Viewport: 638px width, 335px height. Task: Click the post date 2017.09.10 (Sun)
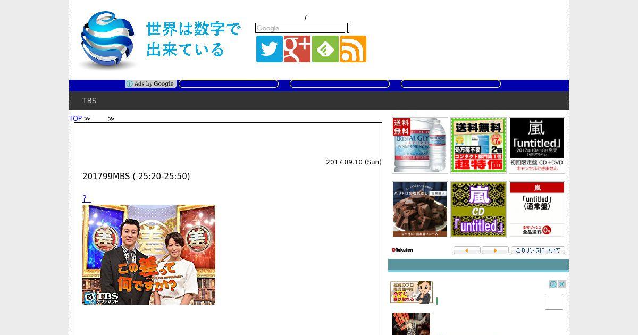[x=354, y=162]
